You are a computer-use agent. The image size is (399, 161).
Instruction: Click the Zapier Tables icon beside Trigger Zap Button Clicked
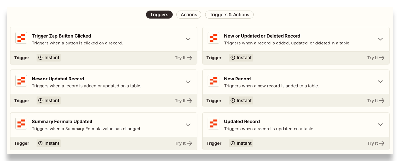tap(21, 38)
